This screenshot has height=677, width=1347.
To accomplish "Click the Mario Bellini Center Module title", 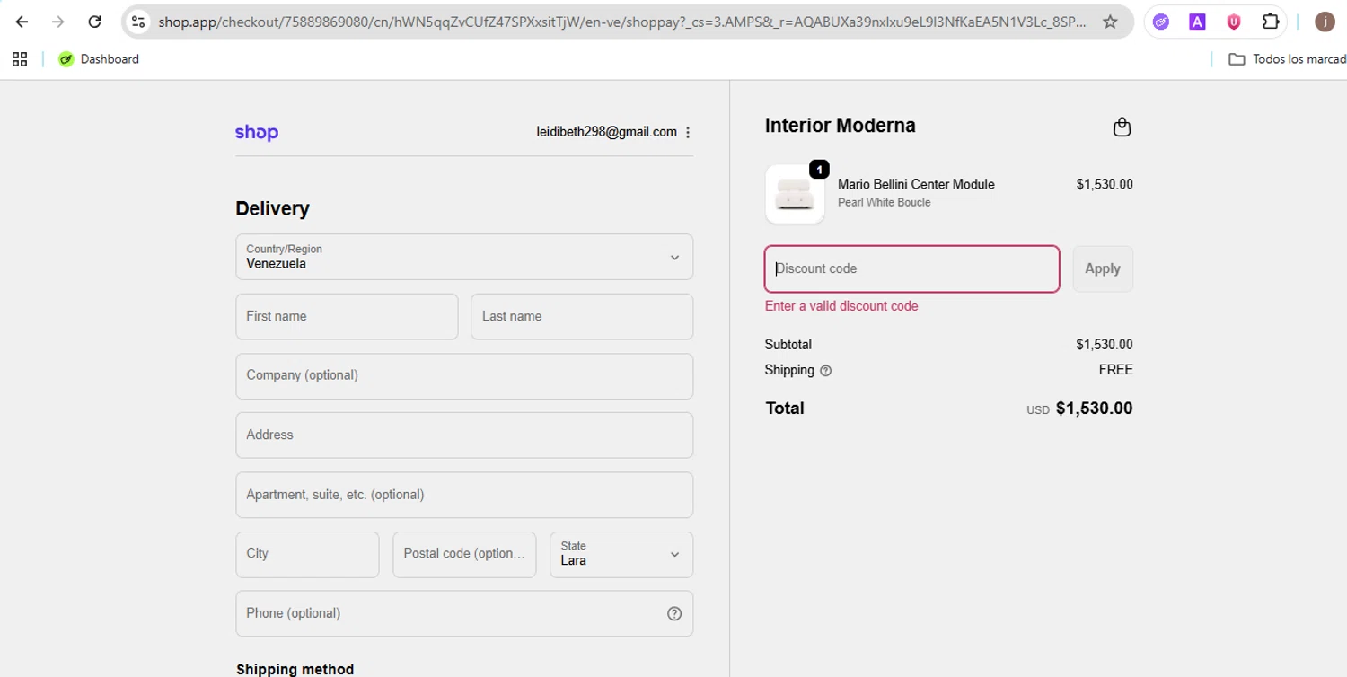I will click(916, 184).
